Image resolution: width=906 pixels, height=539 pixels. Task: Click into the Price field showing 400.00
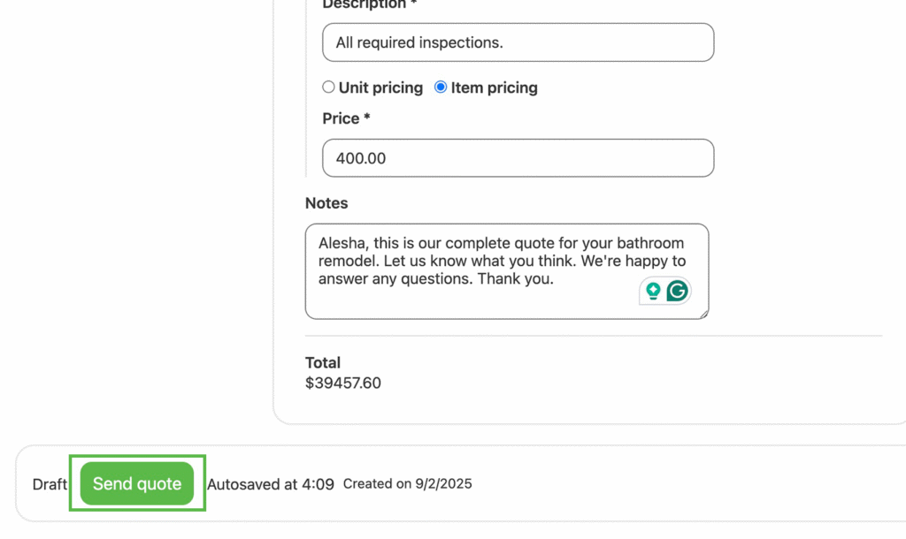tap(518, 158)
